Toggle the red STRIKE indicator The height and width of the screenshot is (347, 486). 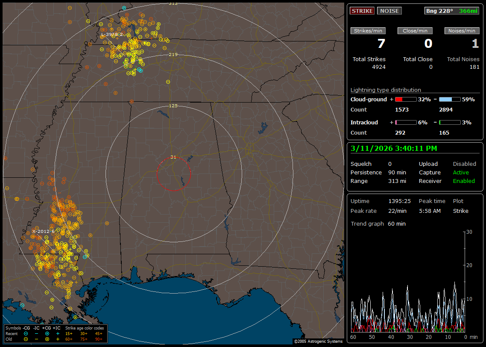(x=362, y=11)
